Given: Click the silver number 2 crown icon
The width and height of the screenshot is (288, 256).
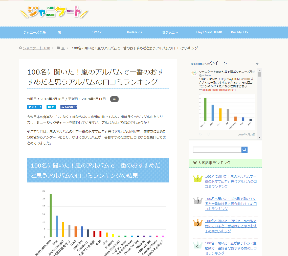Looking at the screenshot, I should pyautogui.click(x=198, y=201).
